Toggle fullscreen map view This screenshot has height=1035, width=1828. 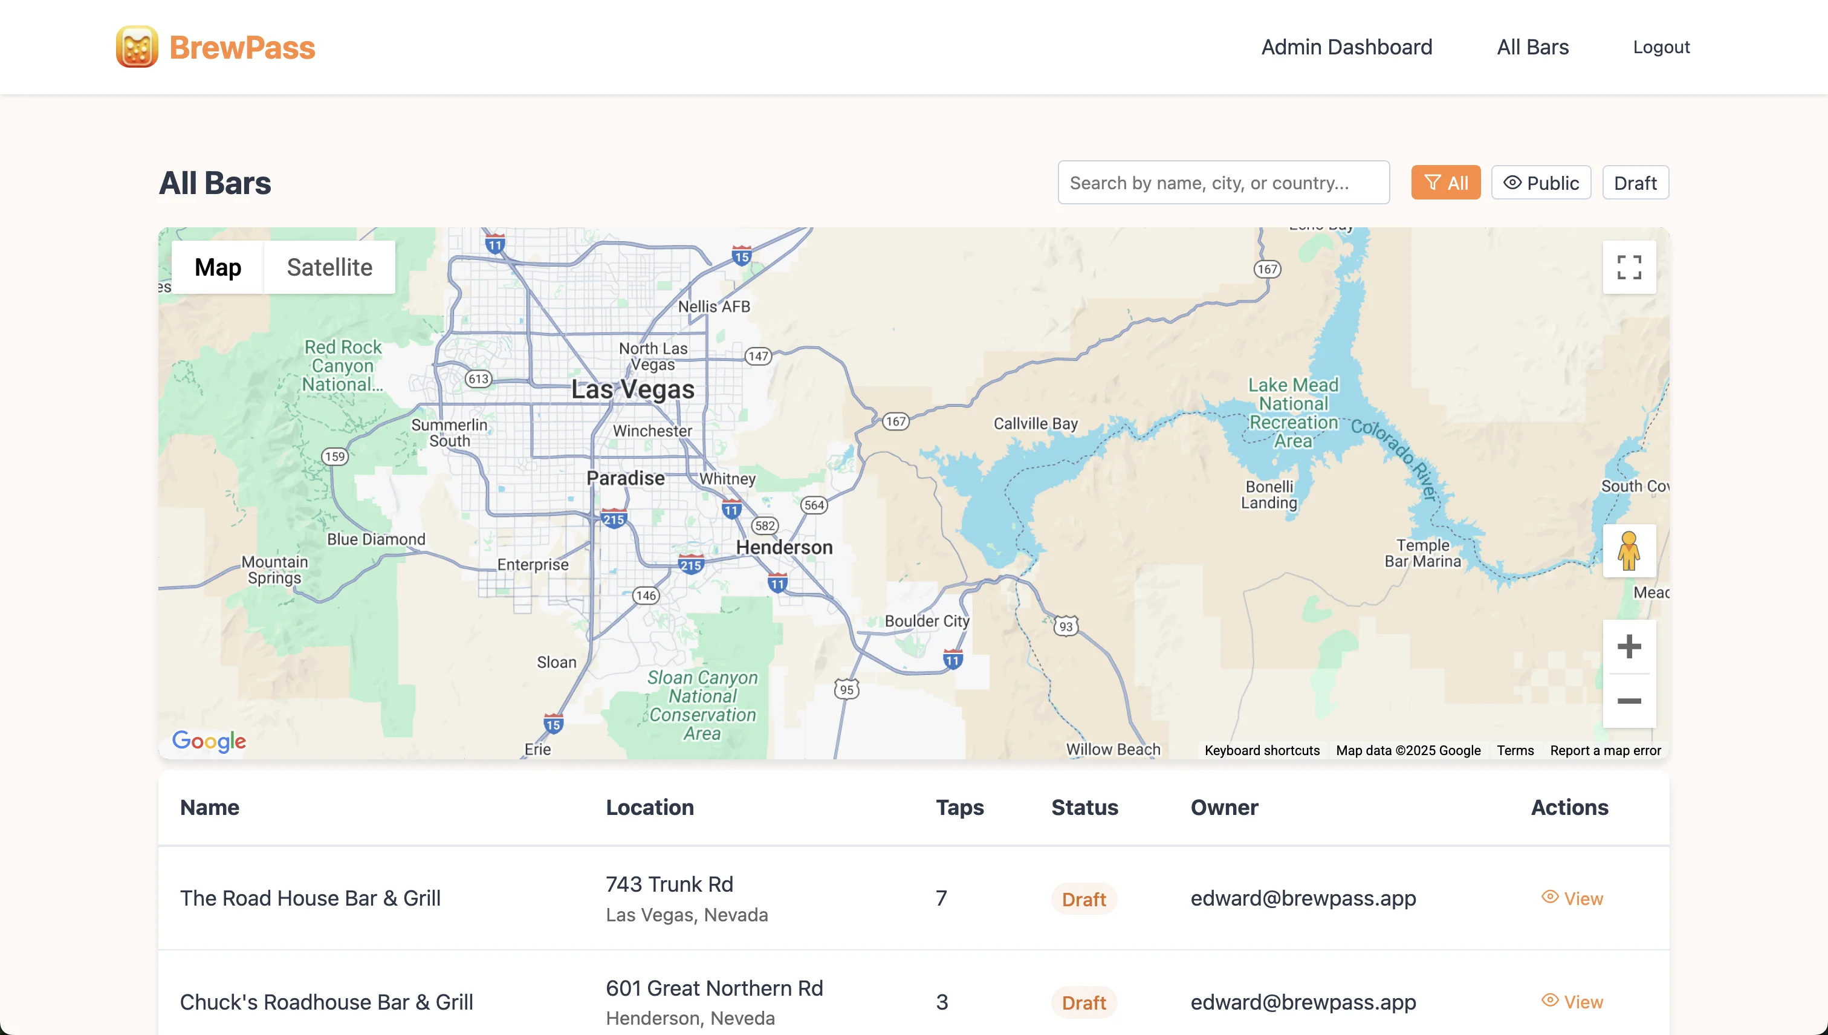click(x=1629, y=267)
